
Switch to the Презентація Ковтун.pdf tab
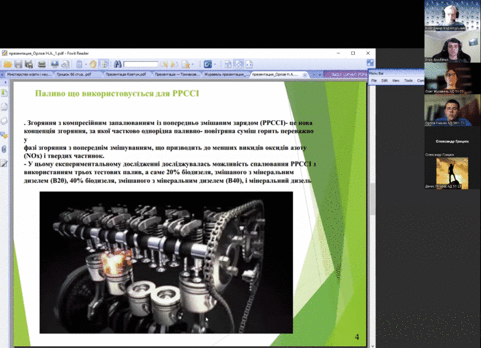[126, 74]
